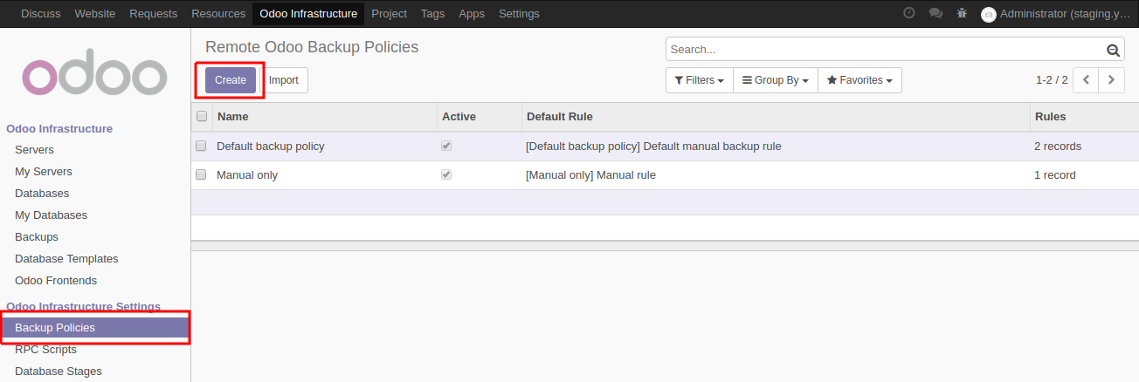This screenshot has width=1139, height=382.
Task: Toggle Active checkbox for Manual only
Action: (x=446, y=174)
